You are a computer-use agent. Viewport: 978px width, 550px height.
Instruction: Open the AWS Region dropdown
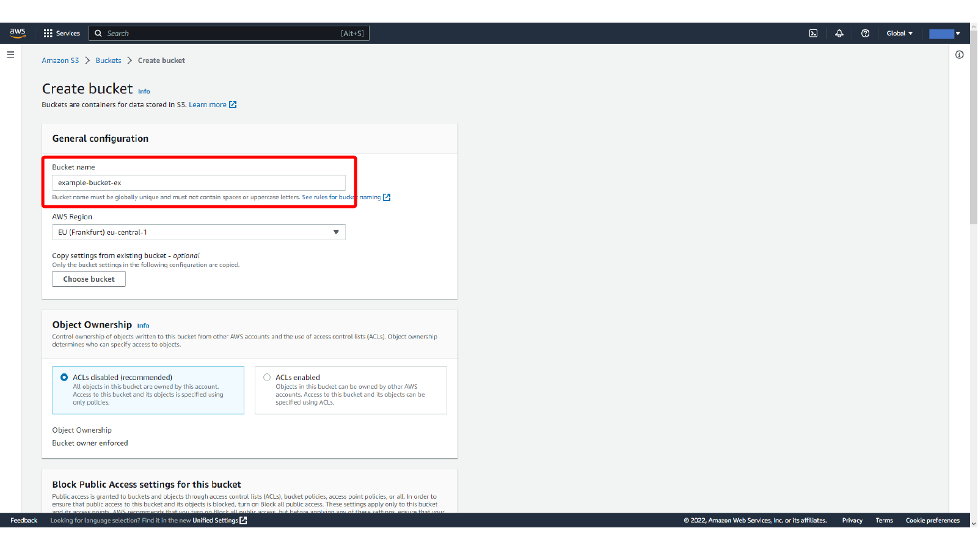[199, 232]
